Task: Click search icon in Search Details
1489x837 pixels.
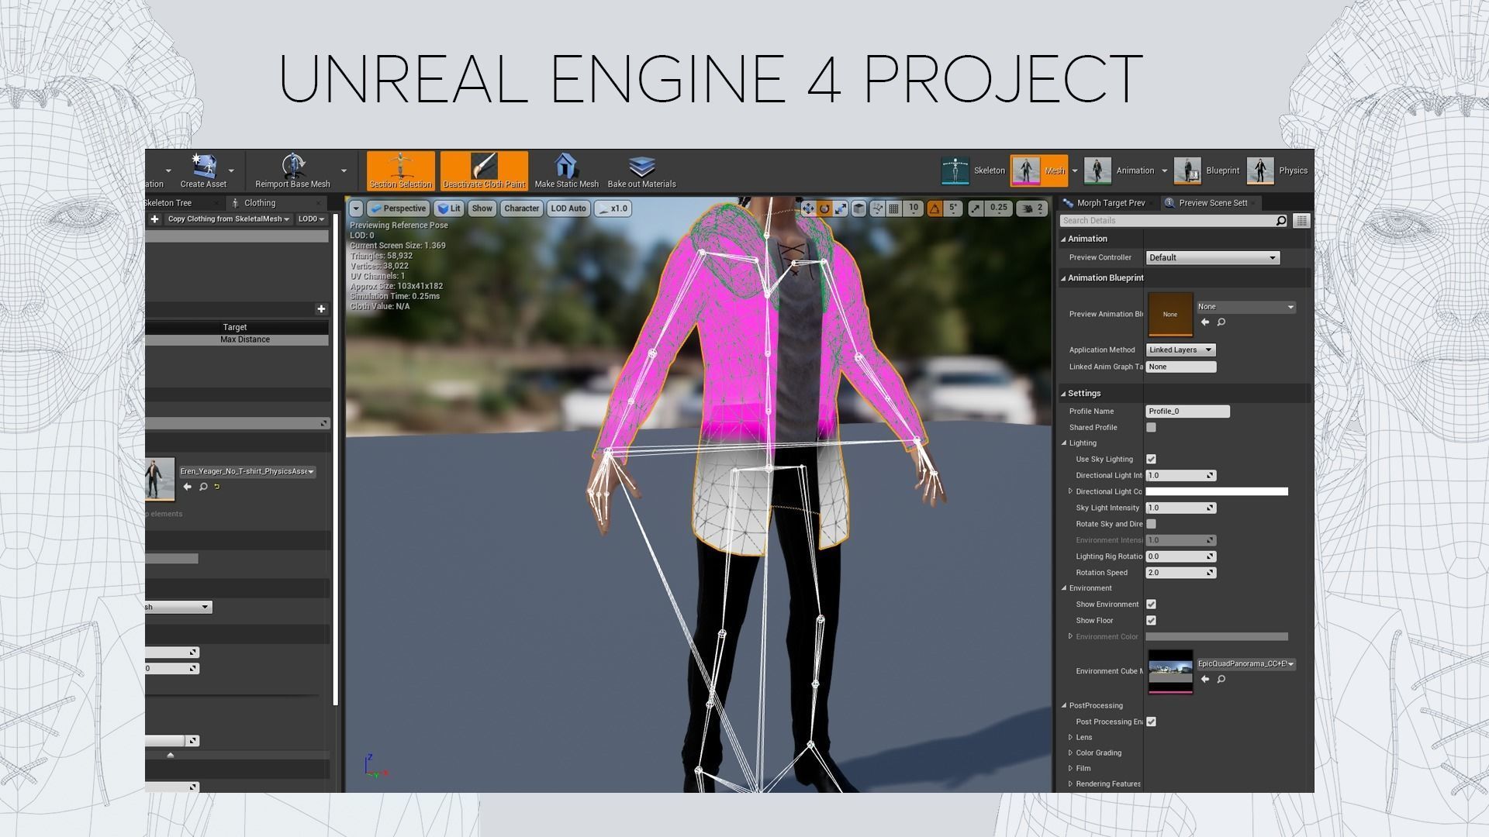Action: [1281, 221]
